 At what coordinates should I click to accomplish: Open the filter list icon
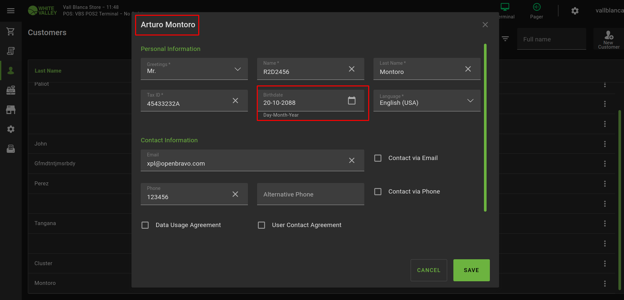[505, 39]
